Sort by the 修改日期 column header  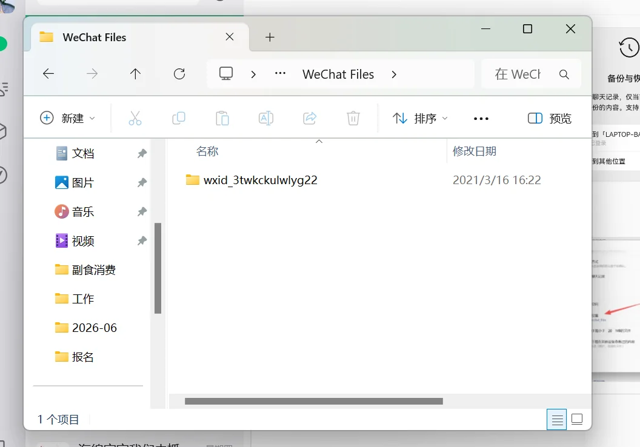click(x=475, y=151)
